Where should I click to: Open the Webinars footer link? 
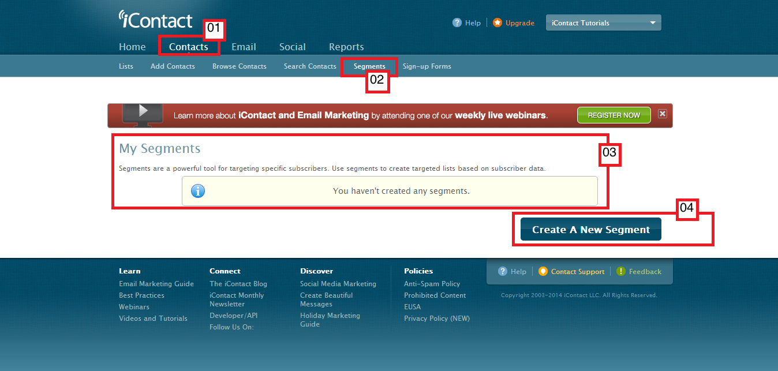click(x=134, y=307)
